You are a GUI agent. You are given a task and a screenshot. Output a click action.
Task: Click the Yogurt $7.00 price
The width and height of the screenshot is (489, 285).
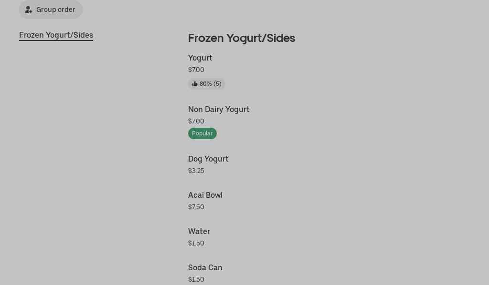[x=196, y=70]
